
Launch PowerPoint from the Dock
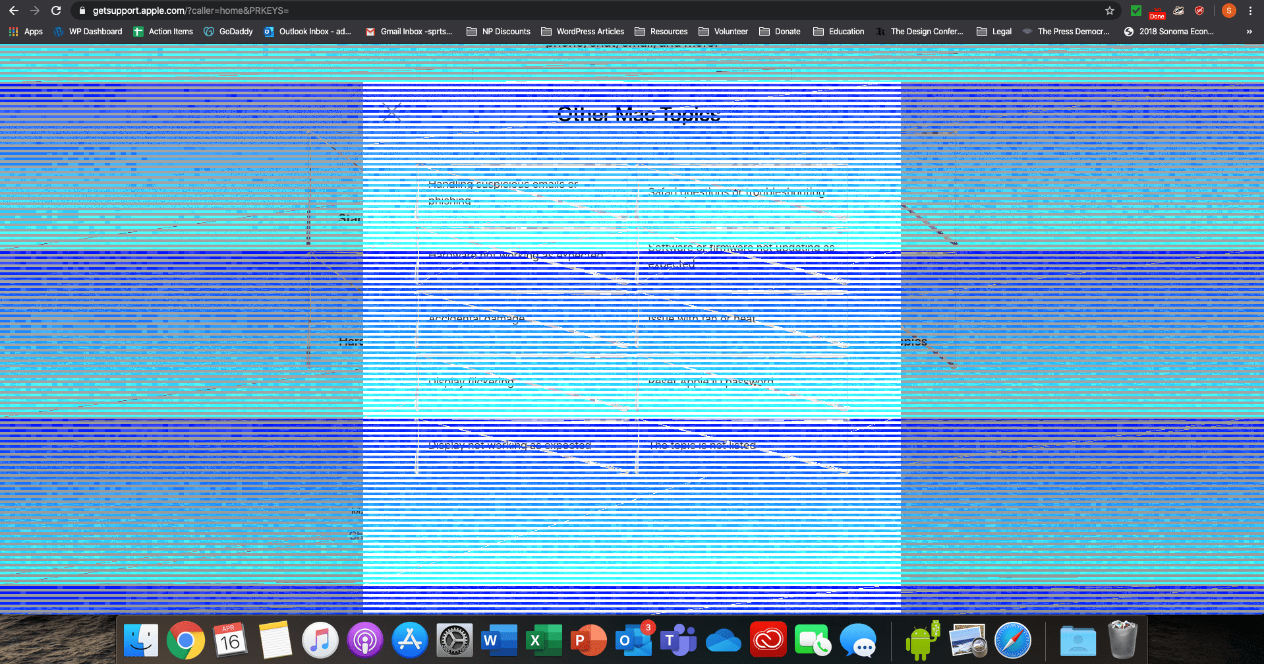589,640
